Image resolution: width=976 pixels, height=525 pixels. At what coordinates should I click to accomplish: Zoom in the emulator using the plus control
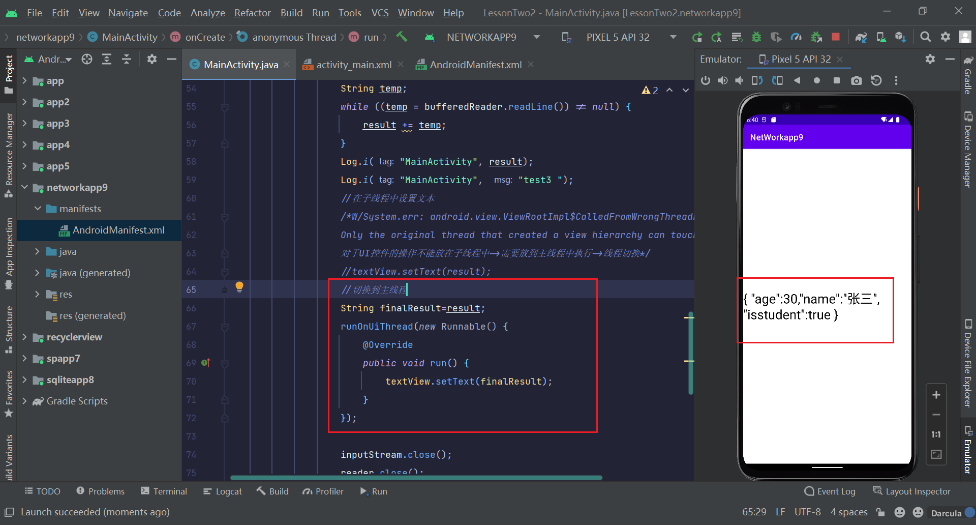[937, 394]
